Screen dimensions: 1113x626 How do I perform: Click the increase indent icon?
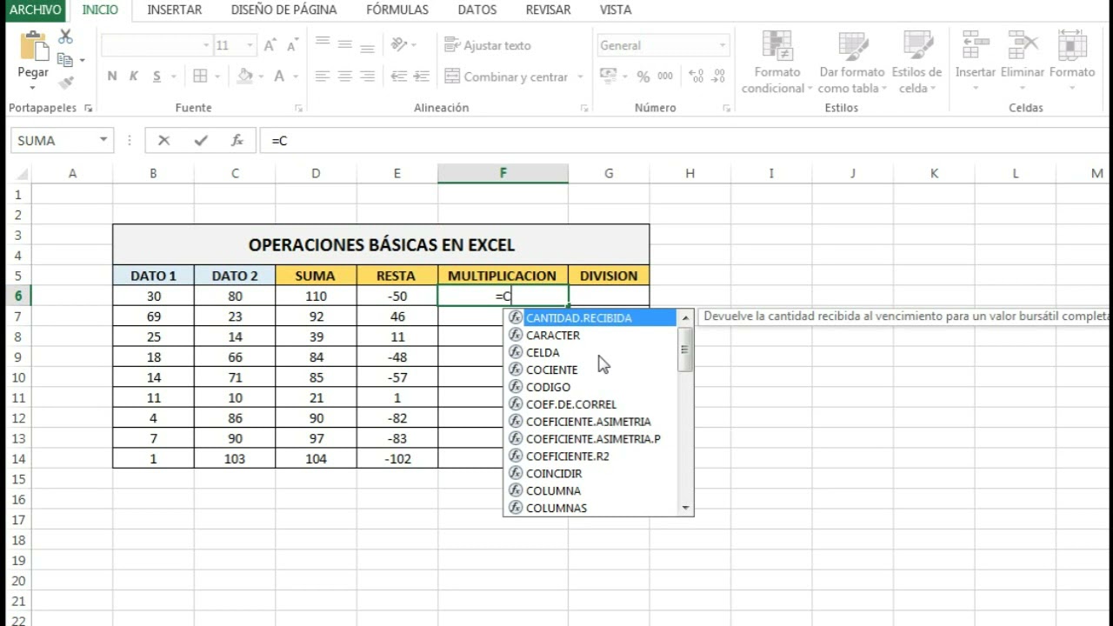pos(421,77)
